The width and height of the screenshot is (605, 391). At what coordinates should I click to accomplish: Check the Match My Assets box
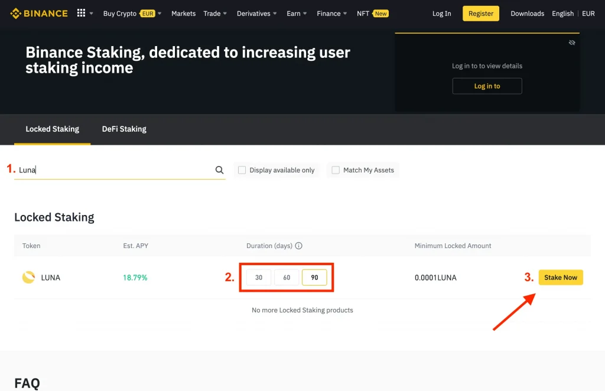(336, 170)
